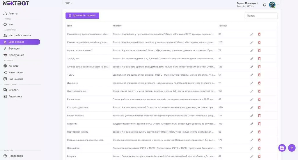This screenshot has width=298, height=160.
Task: Expand the user profile menu chevron
Action: click(278, 5)
